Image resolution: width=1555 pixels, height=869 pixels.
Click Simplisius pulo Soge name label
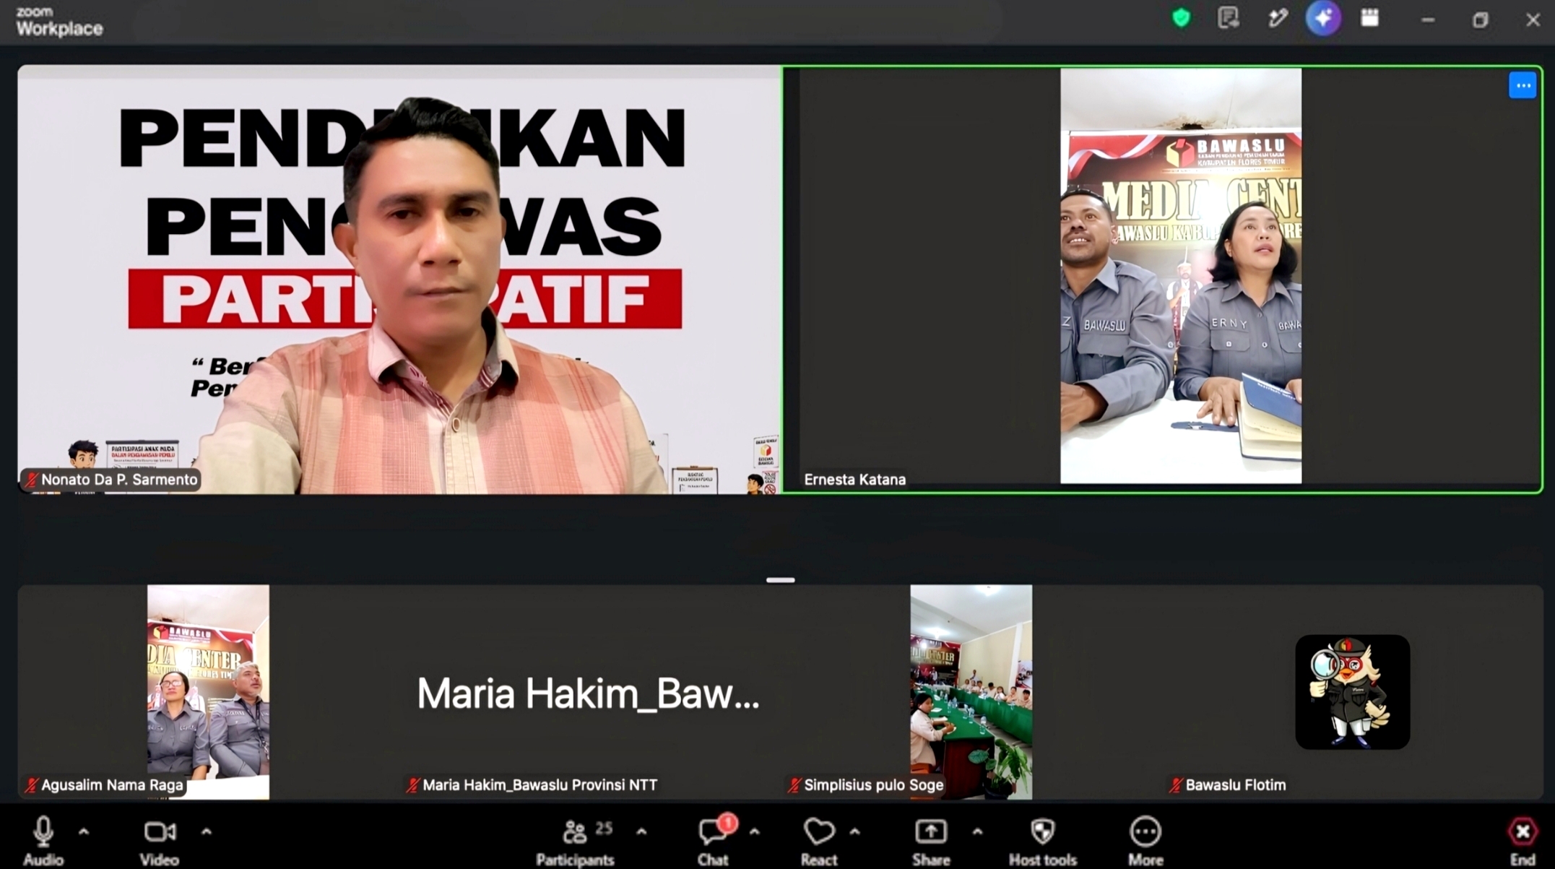[x=873, y=785]
